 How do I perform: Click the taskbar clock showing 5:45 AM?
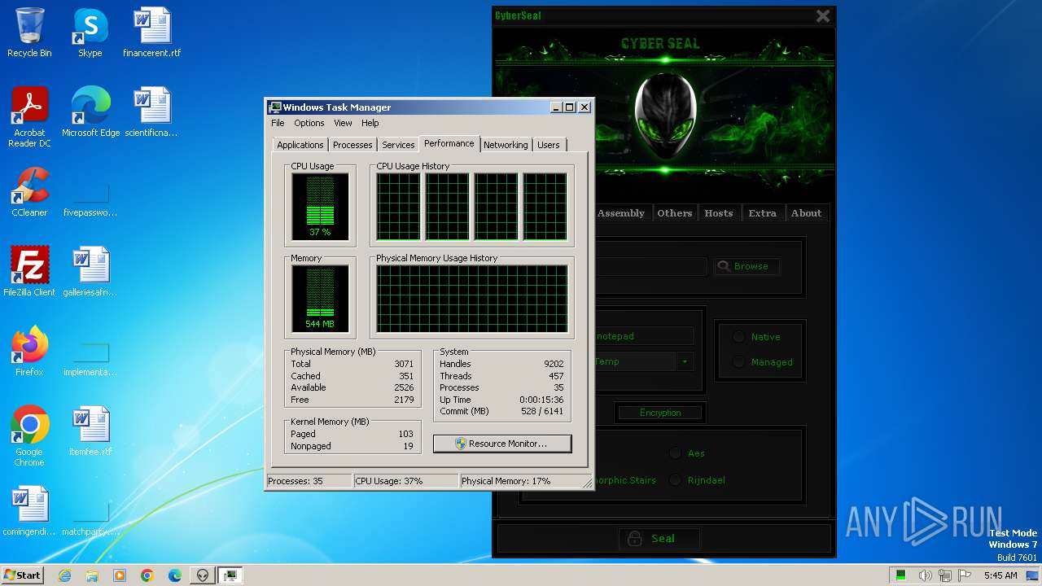tap(1000, 575)
